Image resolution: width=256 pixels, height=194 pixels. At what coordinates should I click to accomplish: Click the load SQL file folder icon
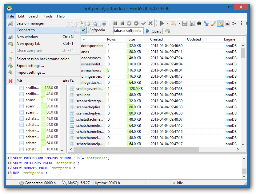174,23
